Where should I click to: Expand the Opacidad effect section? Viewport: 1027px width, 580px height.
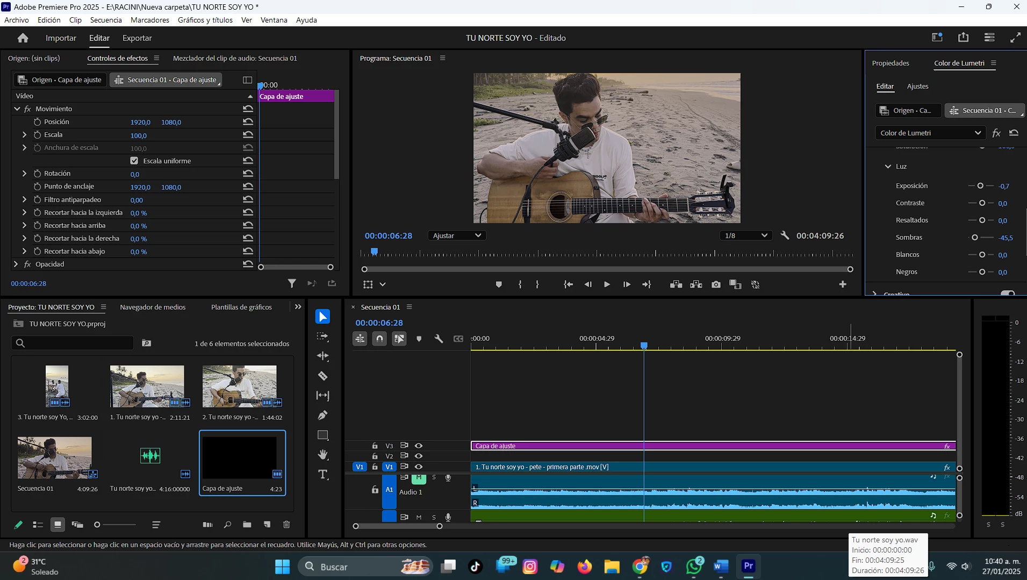16,264
